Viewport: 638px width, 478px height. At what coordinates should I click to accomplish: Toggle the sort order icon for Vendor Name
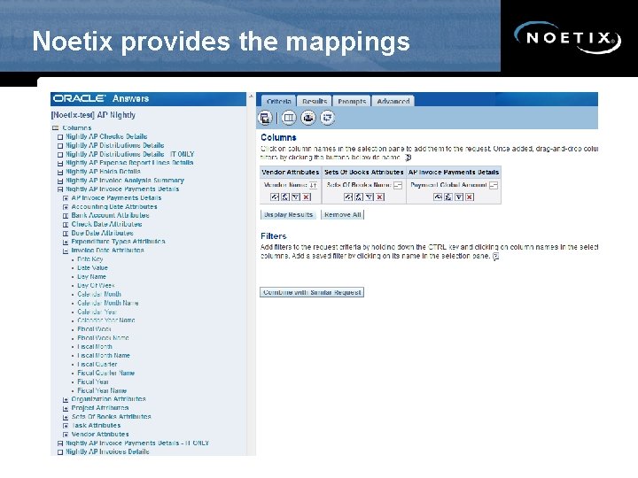[x=313, y=185]
